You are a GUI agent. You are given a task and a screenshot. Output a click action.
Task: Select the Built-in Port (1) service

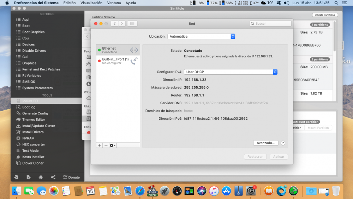tap(118, 61)
